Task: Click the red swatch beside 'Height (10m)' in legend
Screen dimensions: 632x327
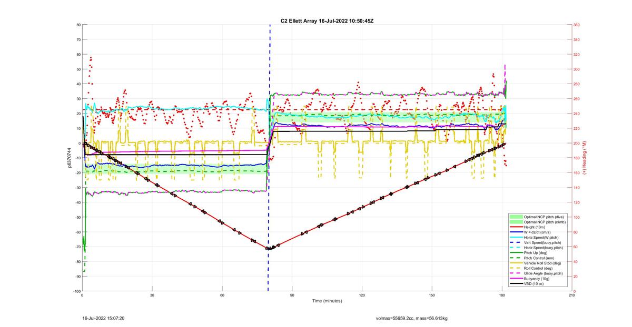Action: pyautogui.click(x=517, y=227)
